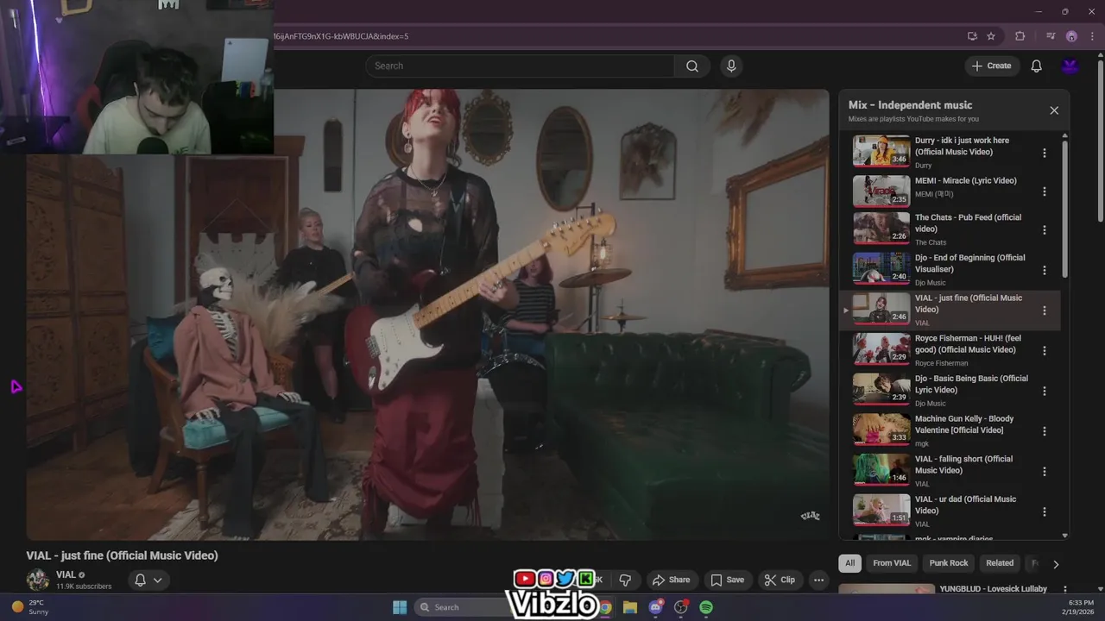Clip the video with Clip button

click(780, 580)
